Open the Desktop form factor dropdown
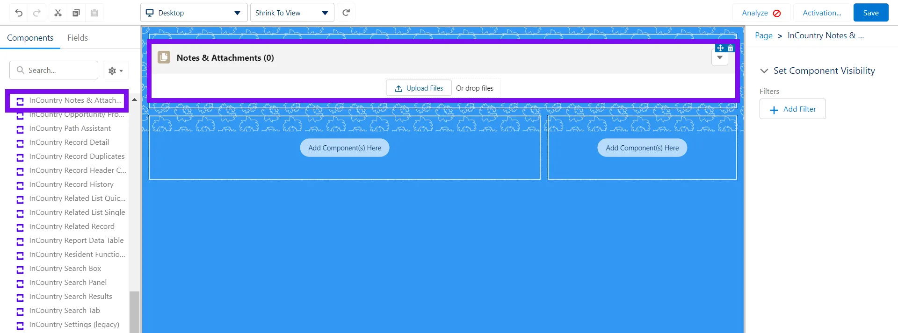 tap(194, 13)
